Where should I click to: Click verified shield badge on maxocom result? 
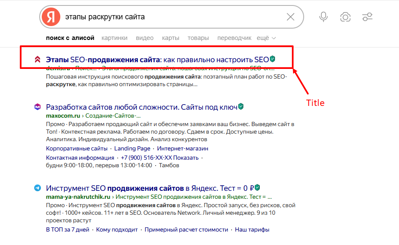pyautogui.click(x=241, y=107)
